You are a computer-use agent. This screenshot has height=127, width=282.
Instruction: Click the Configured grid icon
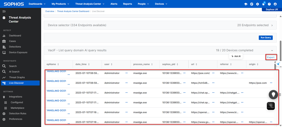pyautogui.click(x=5, y=103)
